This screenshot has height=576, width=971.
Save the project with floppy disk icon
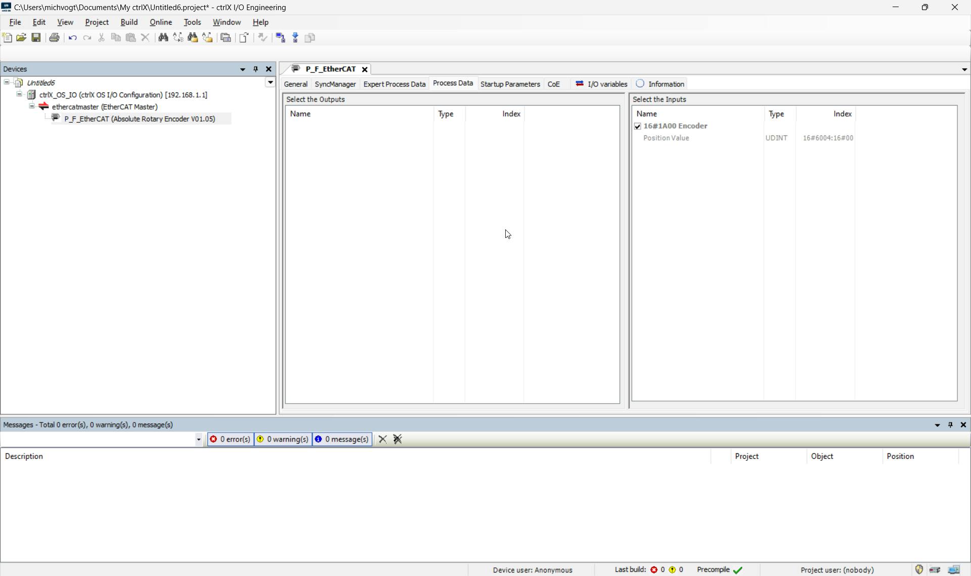pos(36,38)
